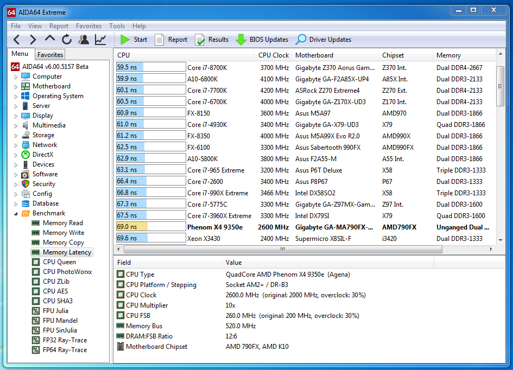Select Memory Read benchmark item
This screenshot has height=370, width=513.
point(62,223)
